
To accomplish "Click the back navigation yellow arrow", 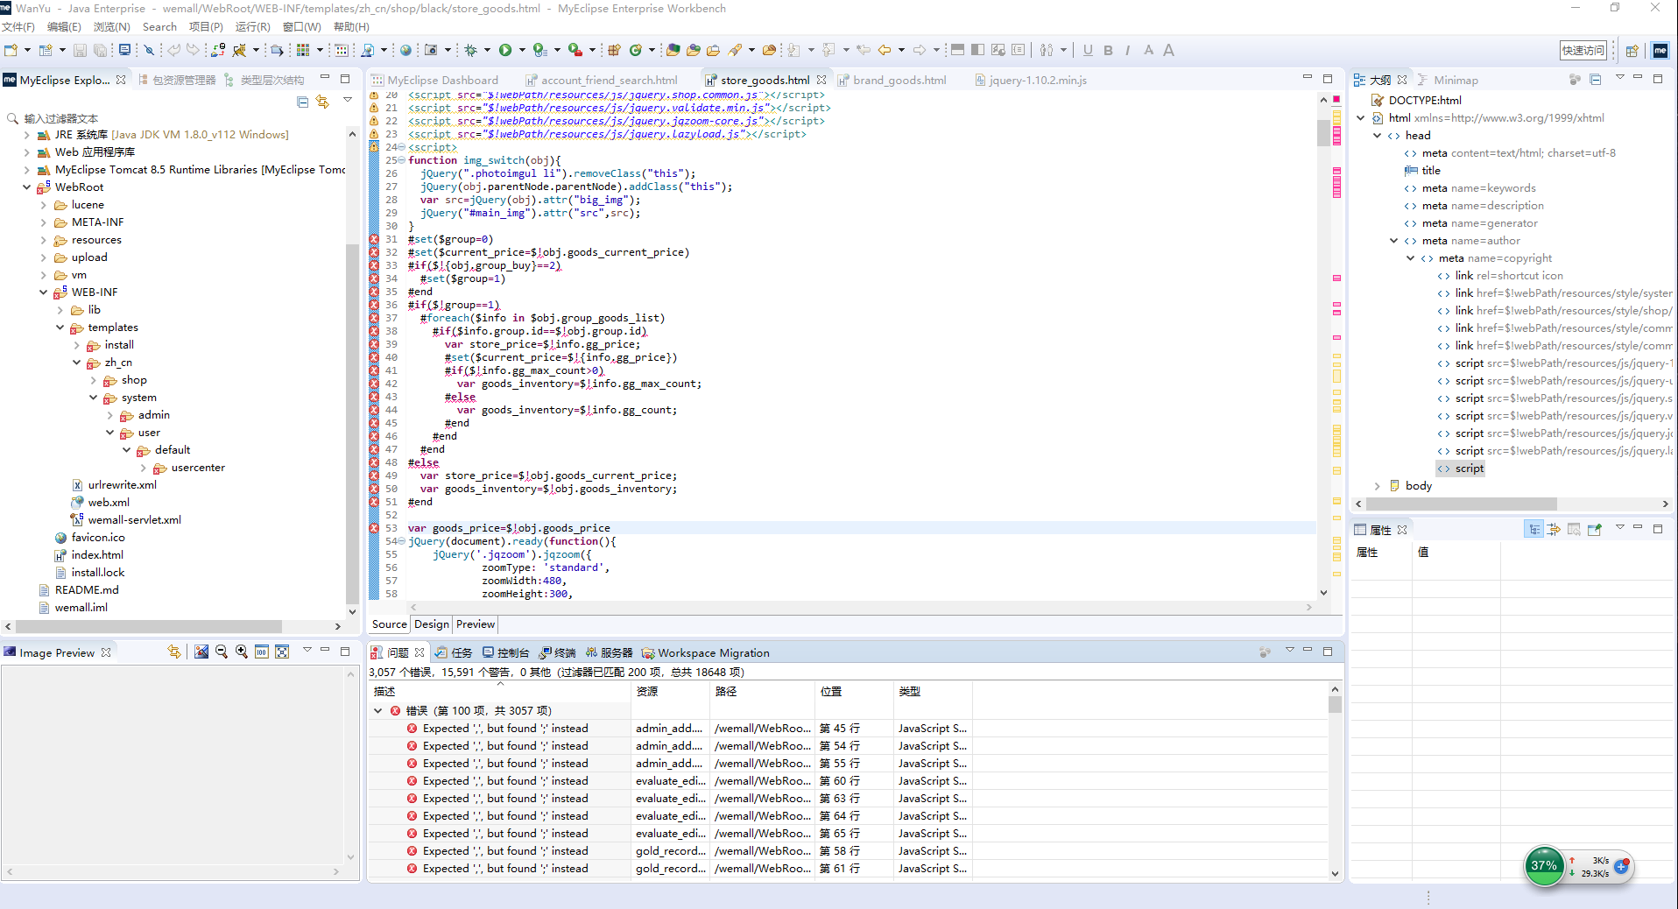I will 885,50.
